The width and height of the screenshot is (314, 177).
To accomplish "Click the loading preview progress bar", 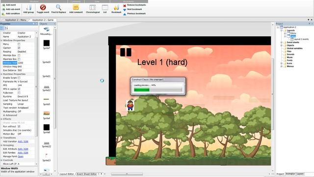I will pos(158,90).
